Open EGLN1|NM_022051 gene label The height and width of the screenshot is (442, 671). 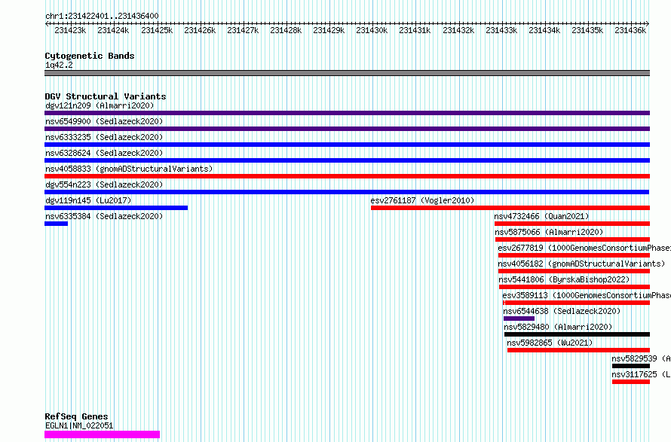click(79, 425)
